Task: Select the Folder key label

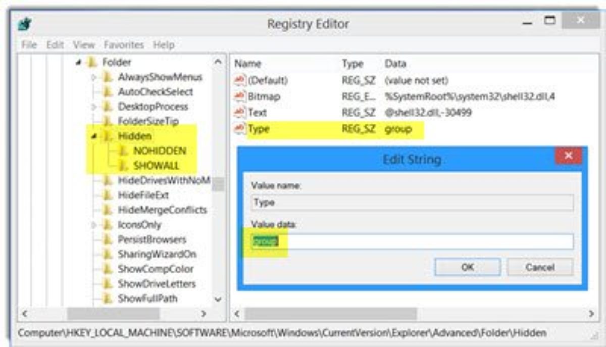Action: [x=117, y=63]
